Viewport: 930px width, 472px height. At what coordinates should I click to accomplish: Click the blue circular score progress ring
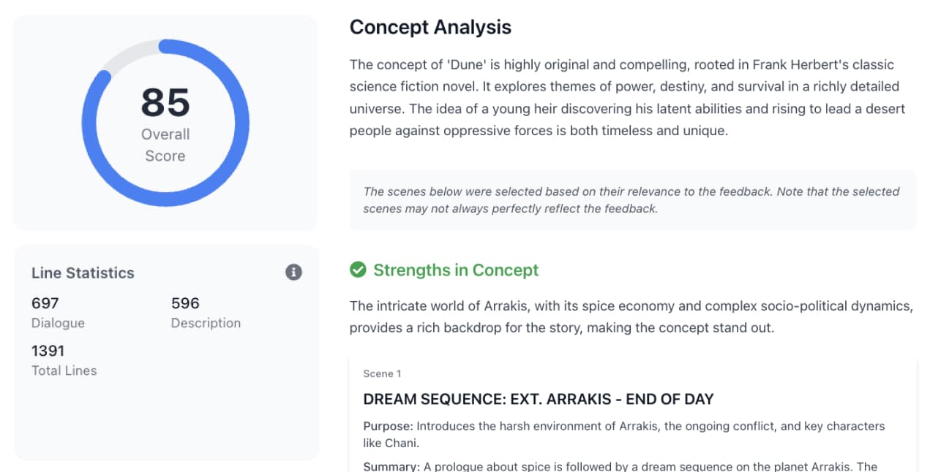pyautogui.click(x=165, y=123)
